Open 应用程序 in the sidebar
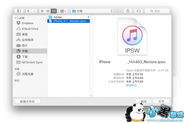This screenshot has width=184, height=123. [x=30, y=40]
